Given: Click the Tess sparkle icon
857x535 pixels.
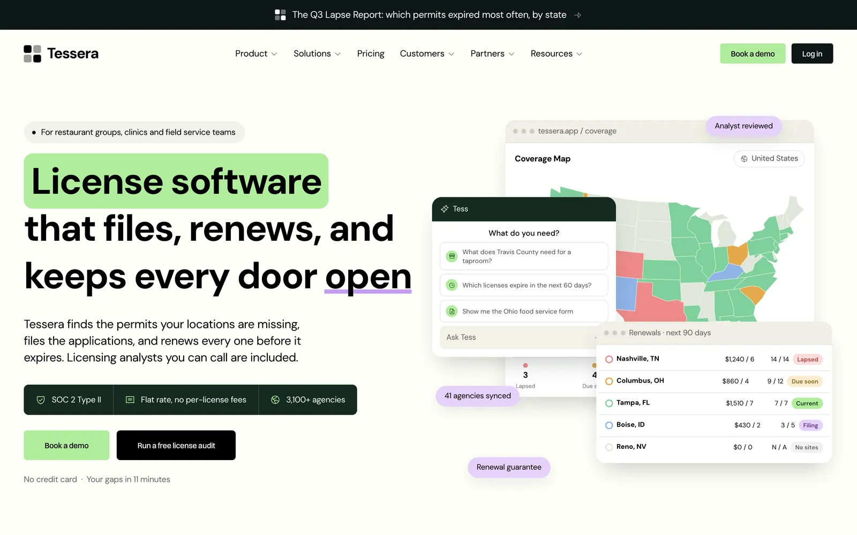Looking at the screenshot, I should click(445, 209).
